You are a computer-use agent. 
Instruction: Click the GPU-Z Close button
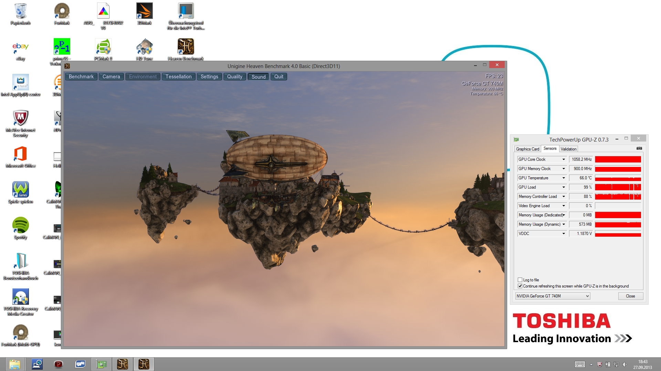pyautogui.click(x=630, y=296)
